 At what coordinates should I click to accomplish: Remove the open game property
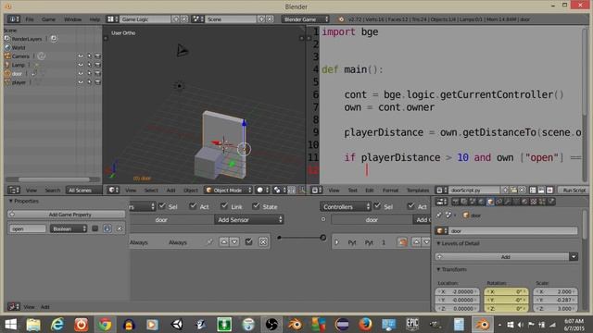point(120,228)
